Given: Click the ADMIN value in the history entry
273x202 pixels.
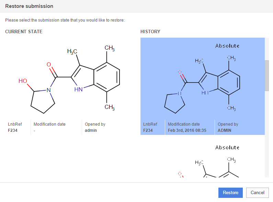Looking at the screenshot, I should pyautogui.click(x=225, y=130).
